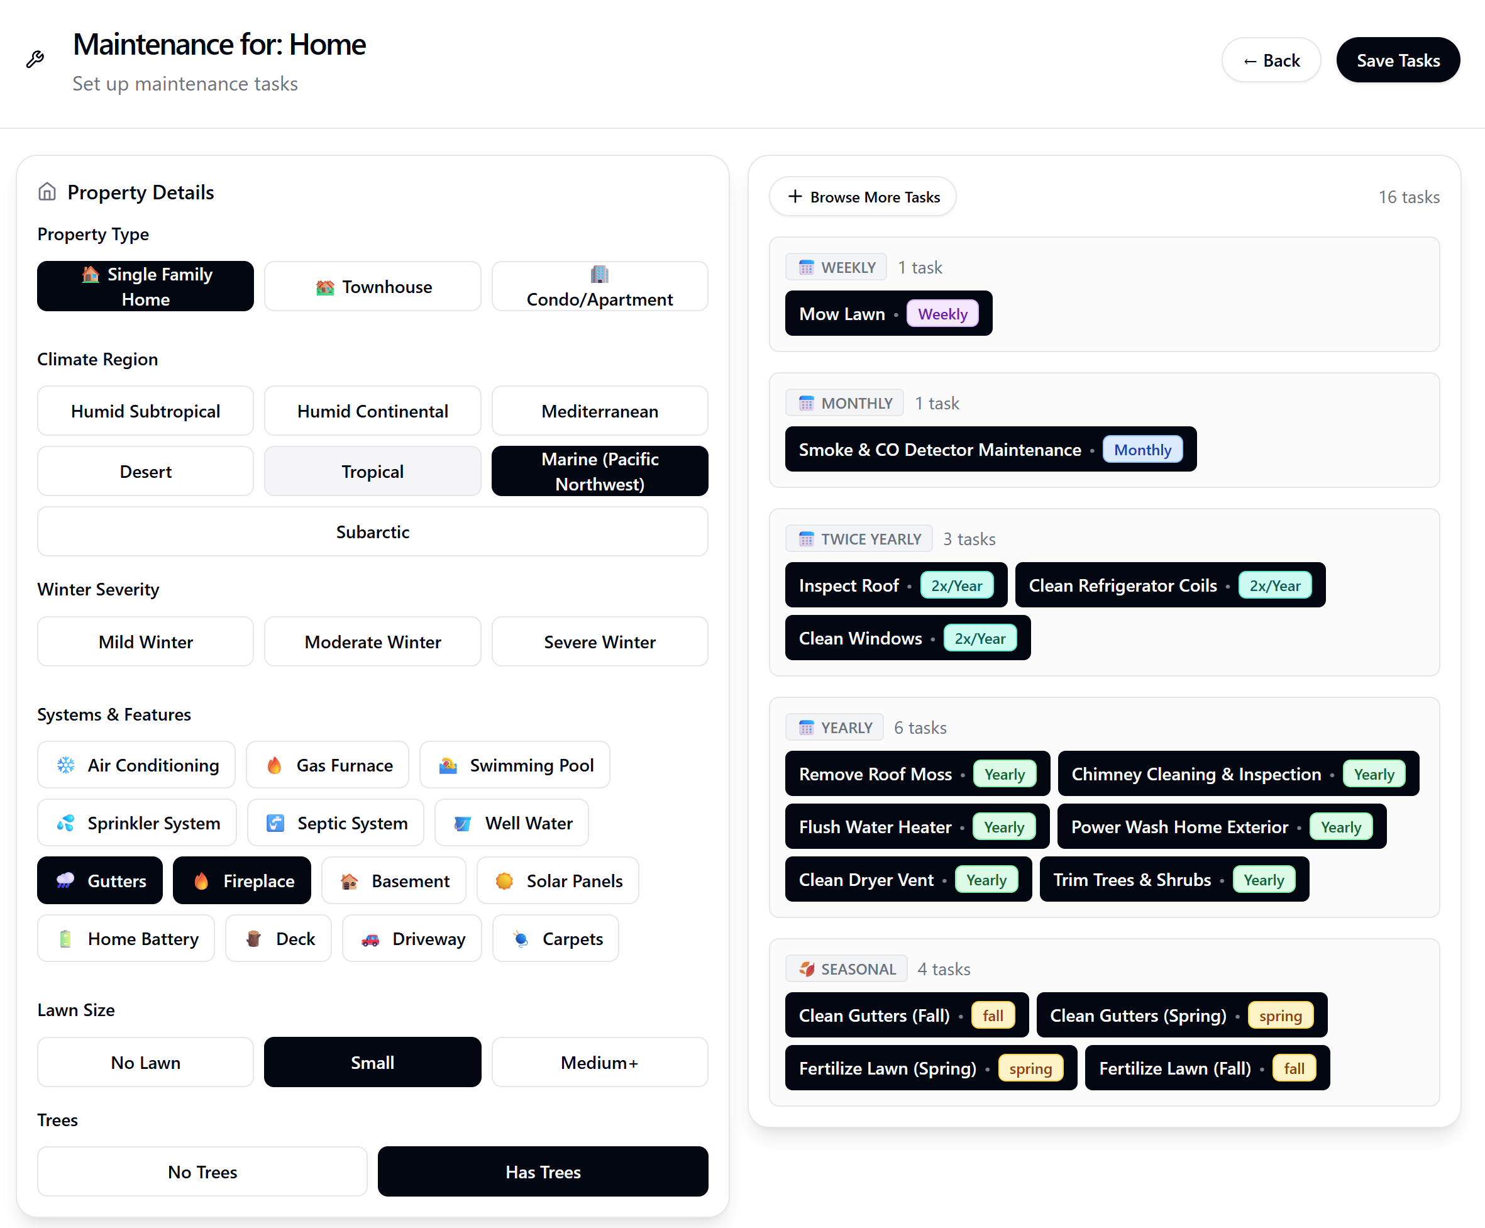Click the Septic System icon
This screenshot has height=1228, width=1485.
[275, 822]
